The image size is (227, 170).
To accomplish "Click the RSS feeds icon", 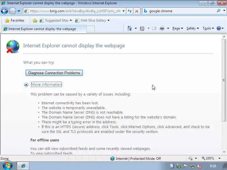I will 142,29.
